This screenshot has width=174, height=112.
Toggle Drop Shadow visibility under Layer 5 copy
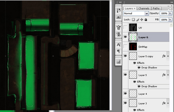[x=139, y=68]
